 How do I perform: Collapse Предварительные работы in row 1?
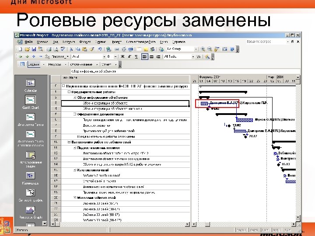[69, 92]
